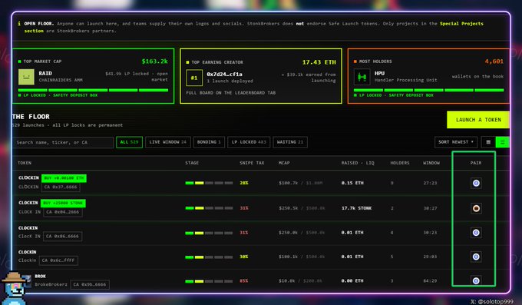This screenshot has width=522, height=305.
Task: Click the RAID token logo
Action: [26, 77]
